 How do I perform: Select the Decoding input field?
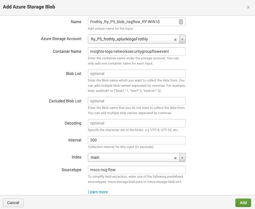(136, 123)
